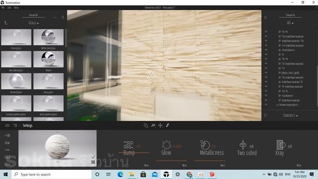Screen dimensions: 318x179
Task: Click the Bump setting icon
Action: point(128,145)
